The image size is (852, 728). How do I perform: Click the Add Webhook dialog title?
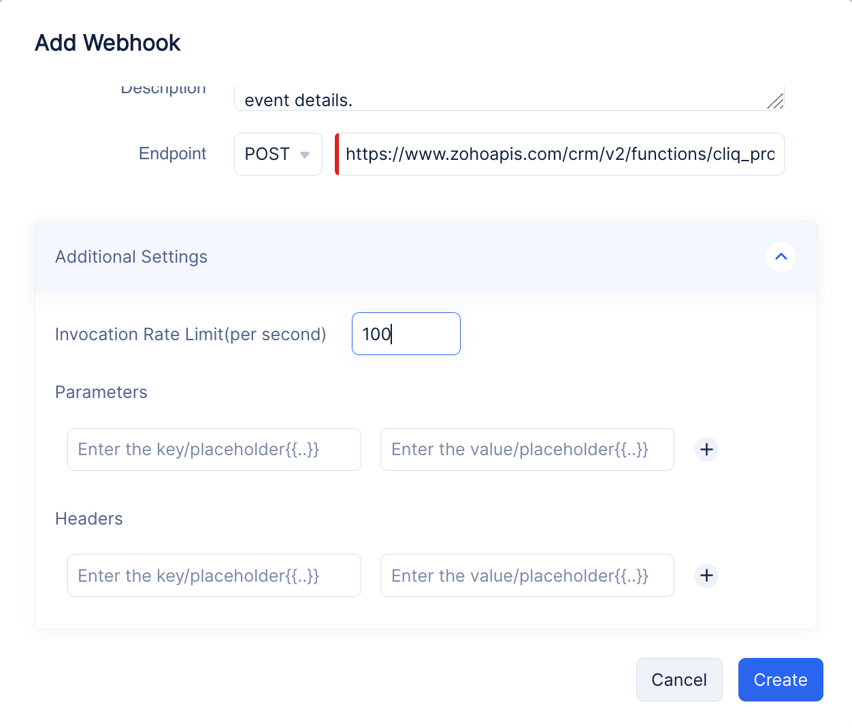(x=108, y=43)
